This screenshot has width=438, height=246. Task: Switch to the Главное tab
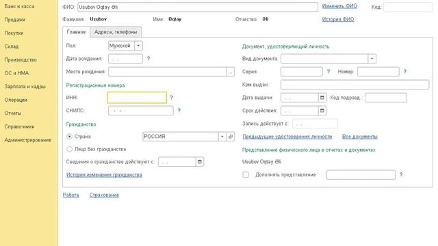[76, 32]
